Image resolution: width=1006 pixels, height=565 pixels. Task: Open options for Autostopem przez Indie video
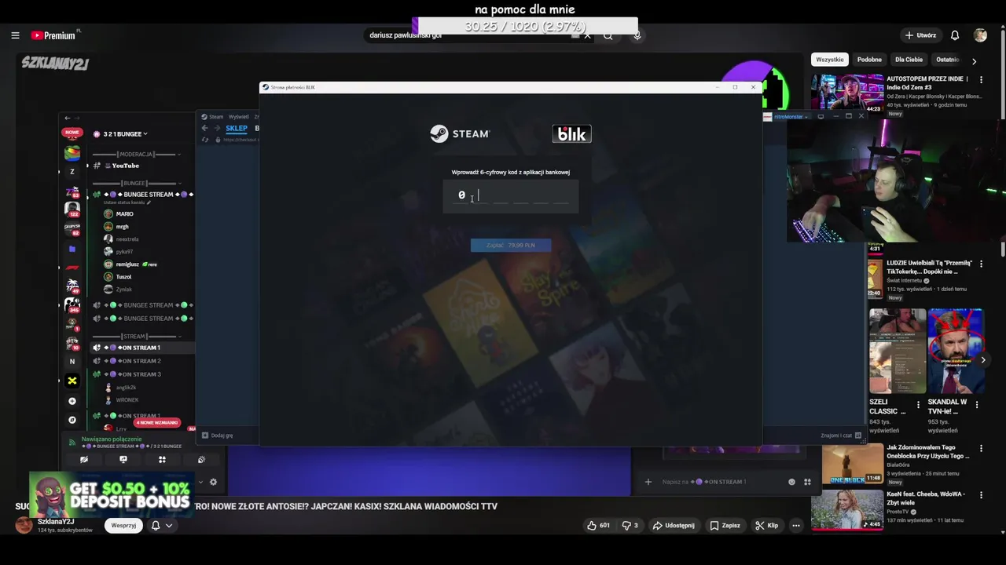tap(981, 79)
